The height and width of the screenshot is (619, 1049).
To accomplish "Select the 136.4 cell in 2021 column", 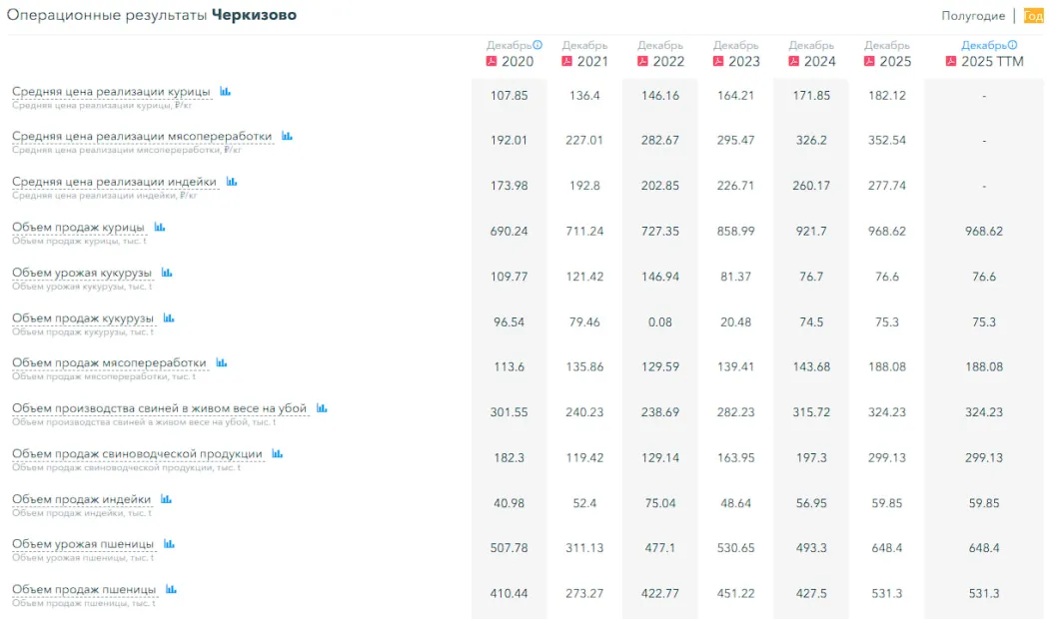I will click(x=584, y=96).
